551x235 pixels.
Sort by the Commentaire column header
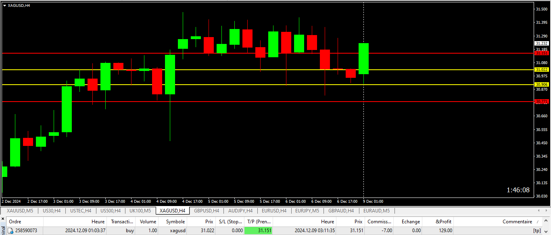click(517, 221)
